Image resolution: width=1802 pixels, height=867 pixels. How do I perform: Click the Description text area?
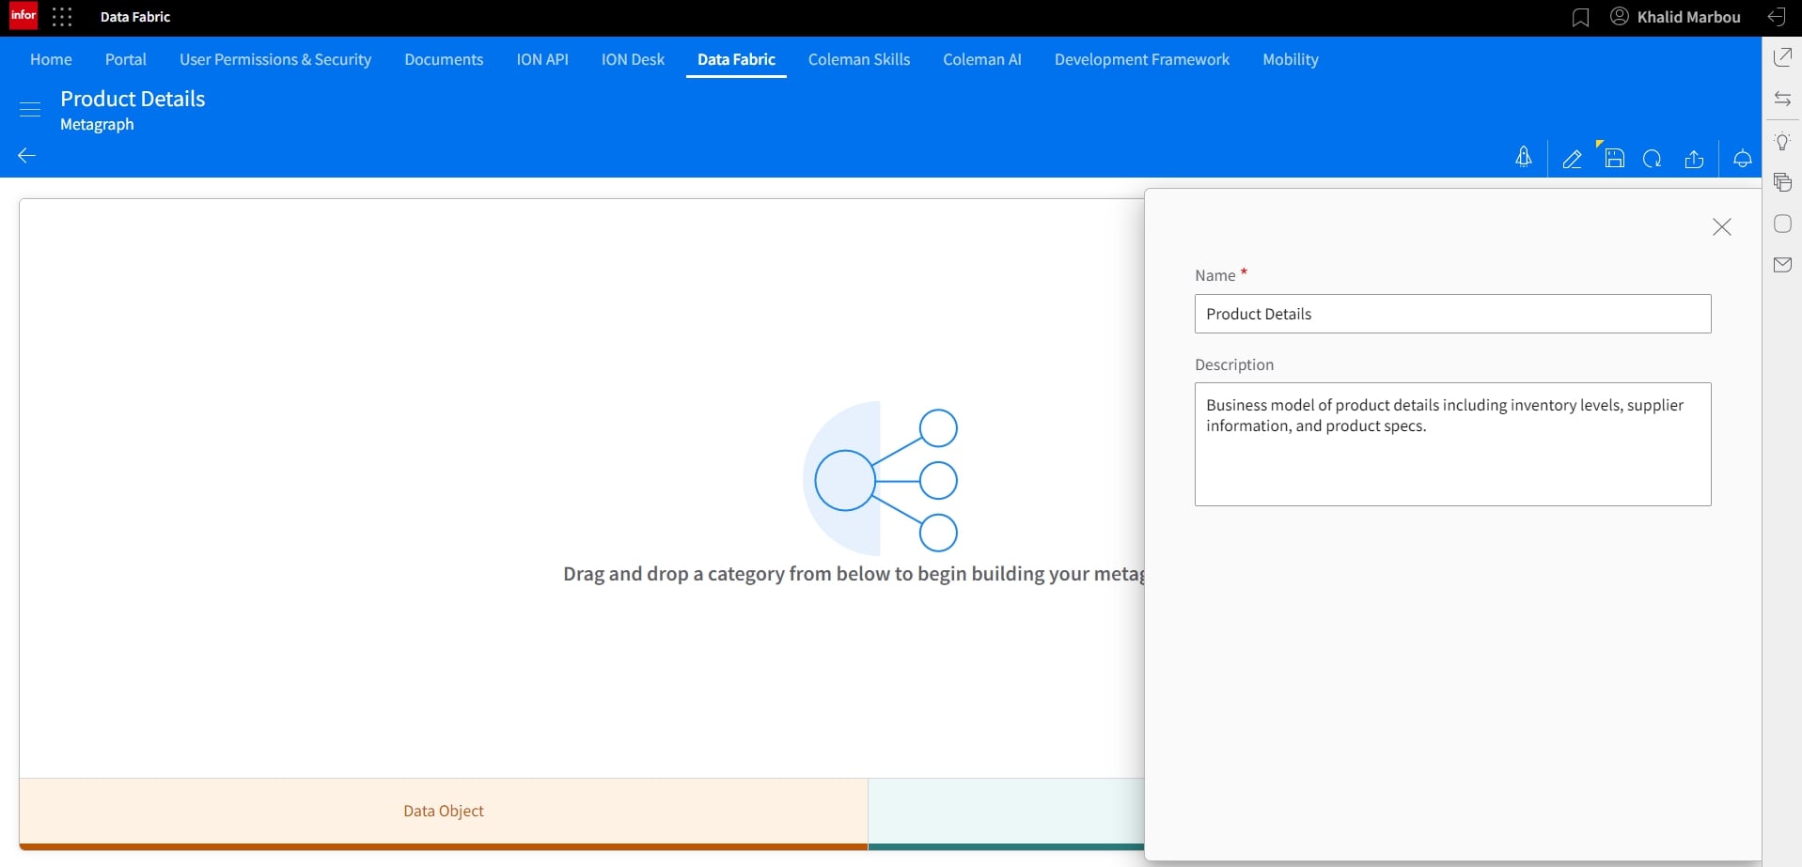tap(1453, 444)
